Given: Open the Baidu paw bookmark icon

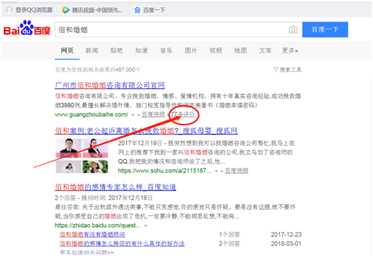Looking at the screenshot, I should pos(137,10).
